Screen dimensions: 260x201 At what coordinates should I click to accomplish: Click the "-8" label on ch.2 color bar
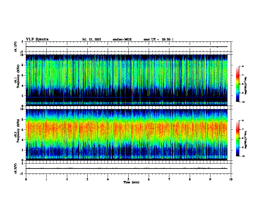pos(242,138)
